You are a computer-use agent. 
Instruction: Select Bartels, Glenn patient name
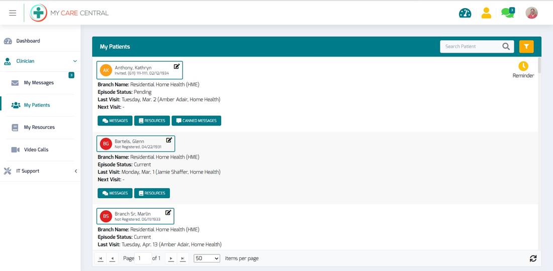point(129,142)
